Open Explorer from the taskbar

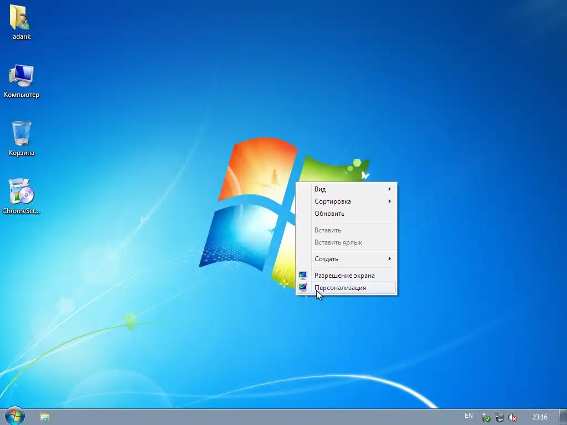click(44, 417)
